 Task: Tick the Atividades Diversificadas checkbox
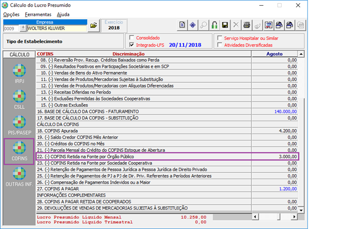click(x=220, y=45)
